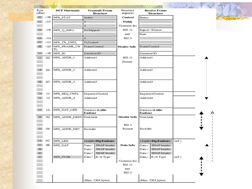Click the 'Byte offset' column header
Screen dimensions: 252x189
(x=40, y=12)
